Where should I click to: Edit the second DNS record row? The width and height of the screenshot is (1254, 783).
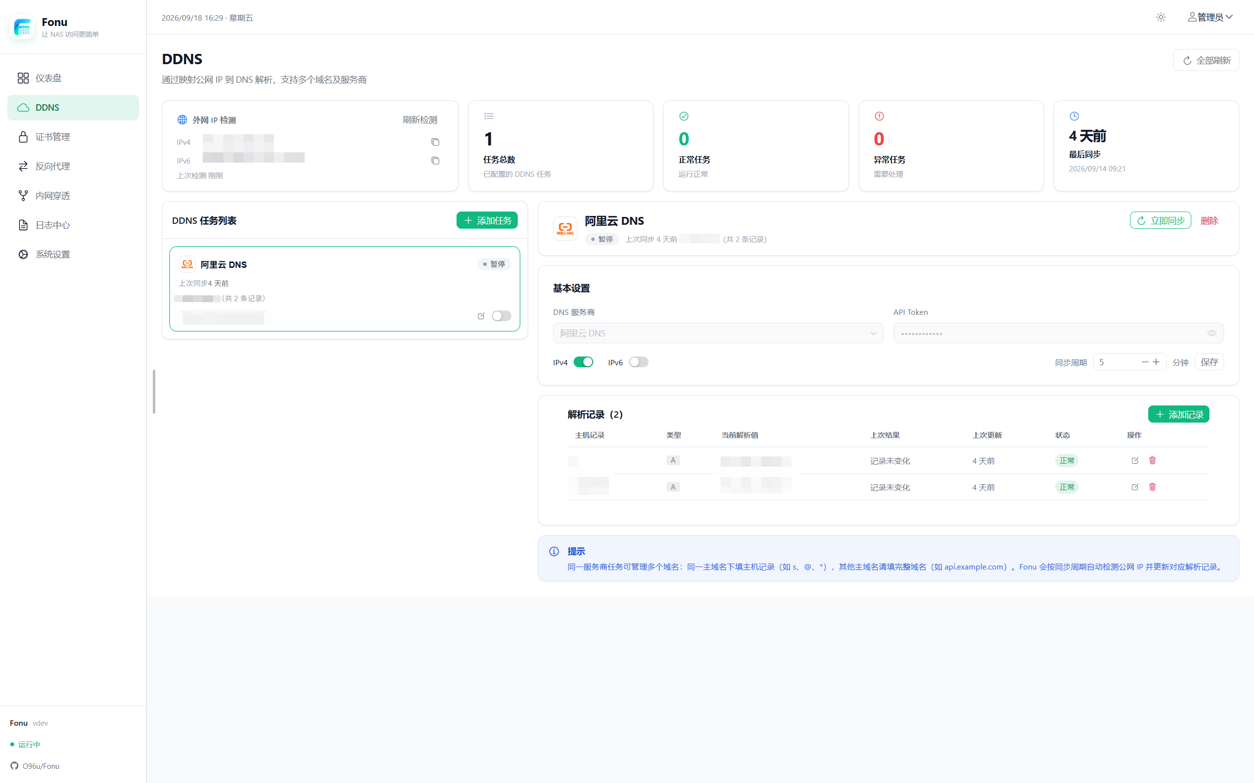point(1135,487)
